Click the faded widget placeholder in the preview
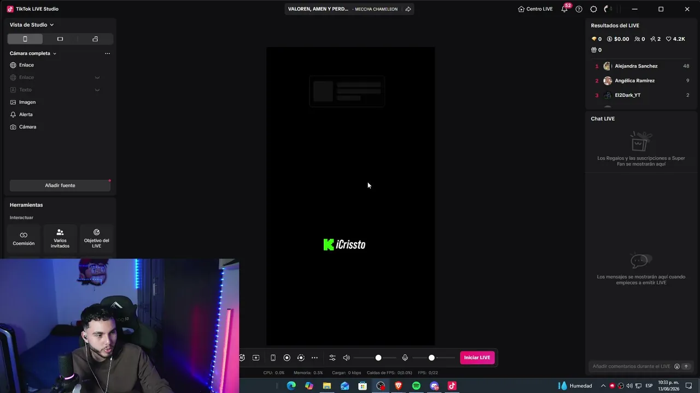 click(347, 91)
